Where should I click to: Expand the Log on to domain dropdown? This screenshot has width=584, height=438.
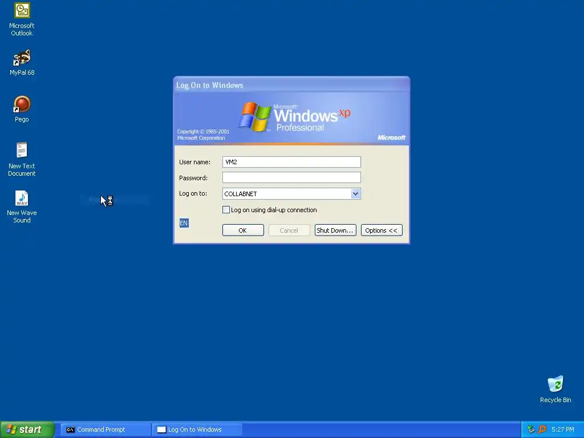pos(355,194)
